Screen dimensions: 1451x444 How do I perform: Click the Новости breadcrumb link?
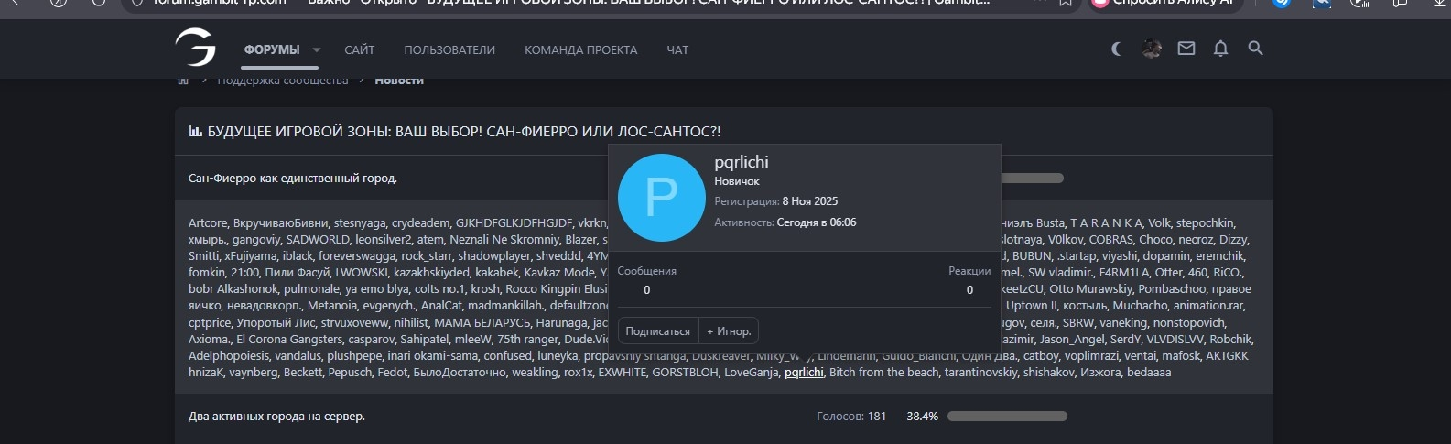399,81
